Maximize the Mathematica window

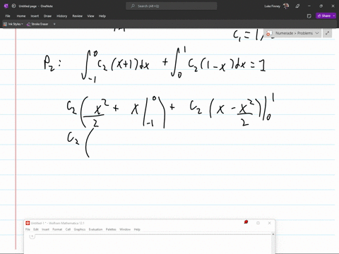[258, 223]
